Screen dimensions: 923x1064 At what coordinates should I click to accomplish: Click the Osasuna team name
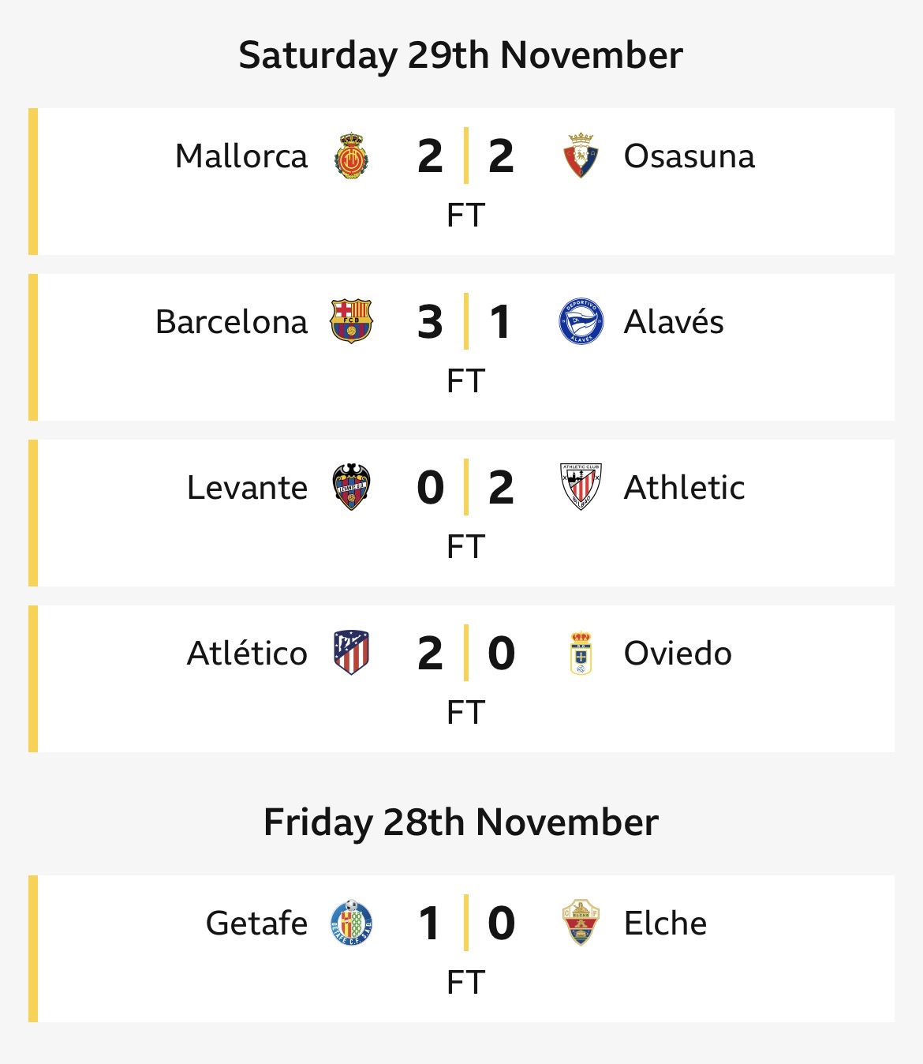pos(689,156)
